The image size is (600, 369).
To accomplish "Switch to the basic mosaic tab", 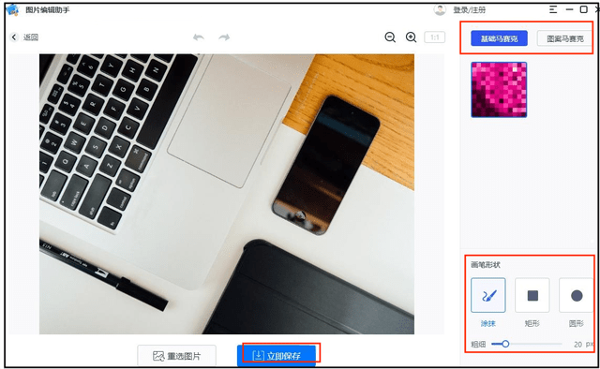I will click(499, 38).
